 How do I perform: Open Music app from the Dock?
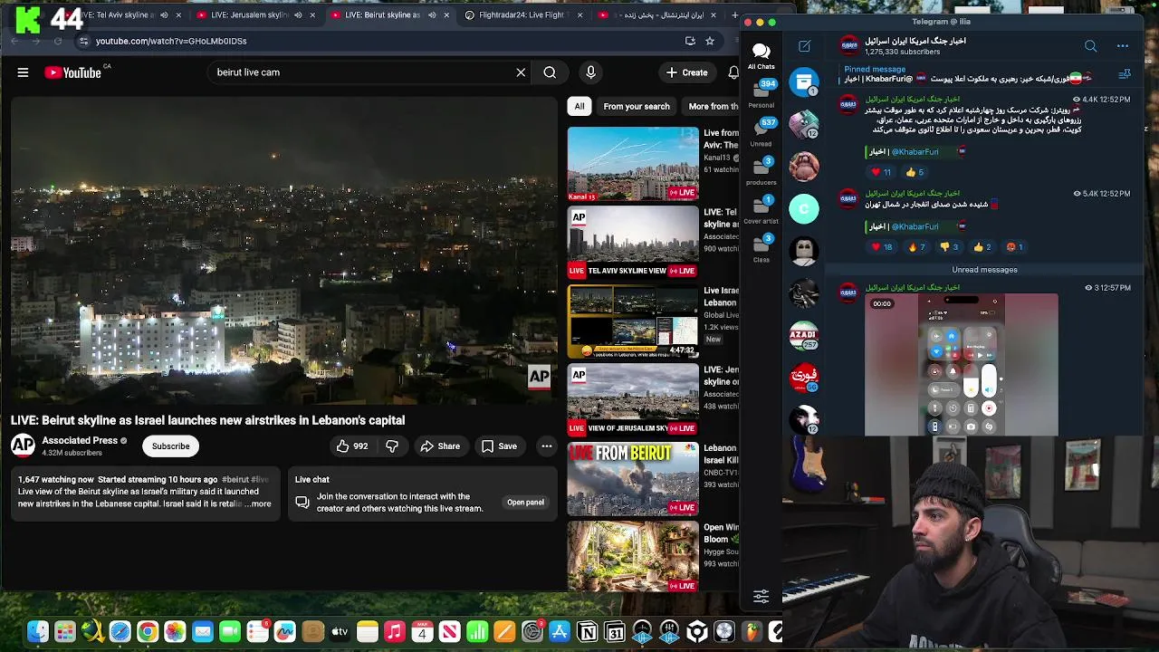tap(394, 632)
